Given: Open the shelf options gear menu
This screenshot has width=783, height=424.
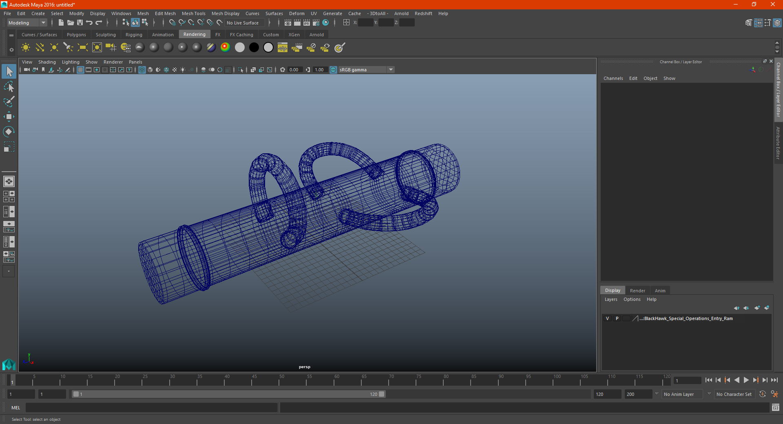Looking at the screenshot, I should point(11,50).
